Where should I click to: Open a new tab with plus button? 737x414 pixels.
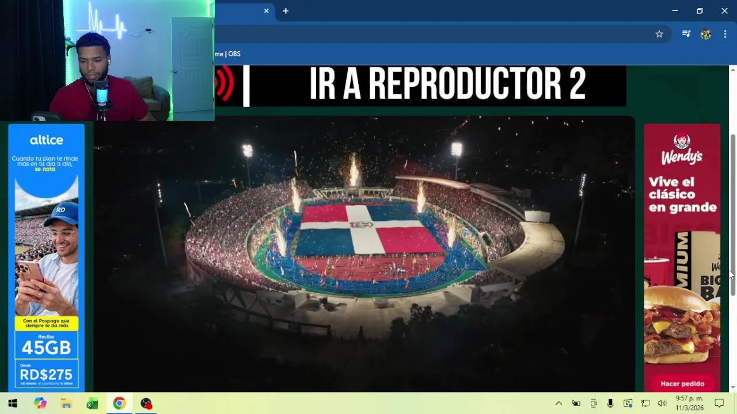(x=286, y=11)
